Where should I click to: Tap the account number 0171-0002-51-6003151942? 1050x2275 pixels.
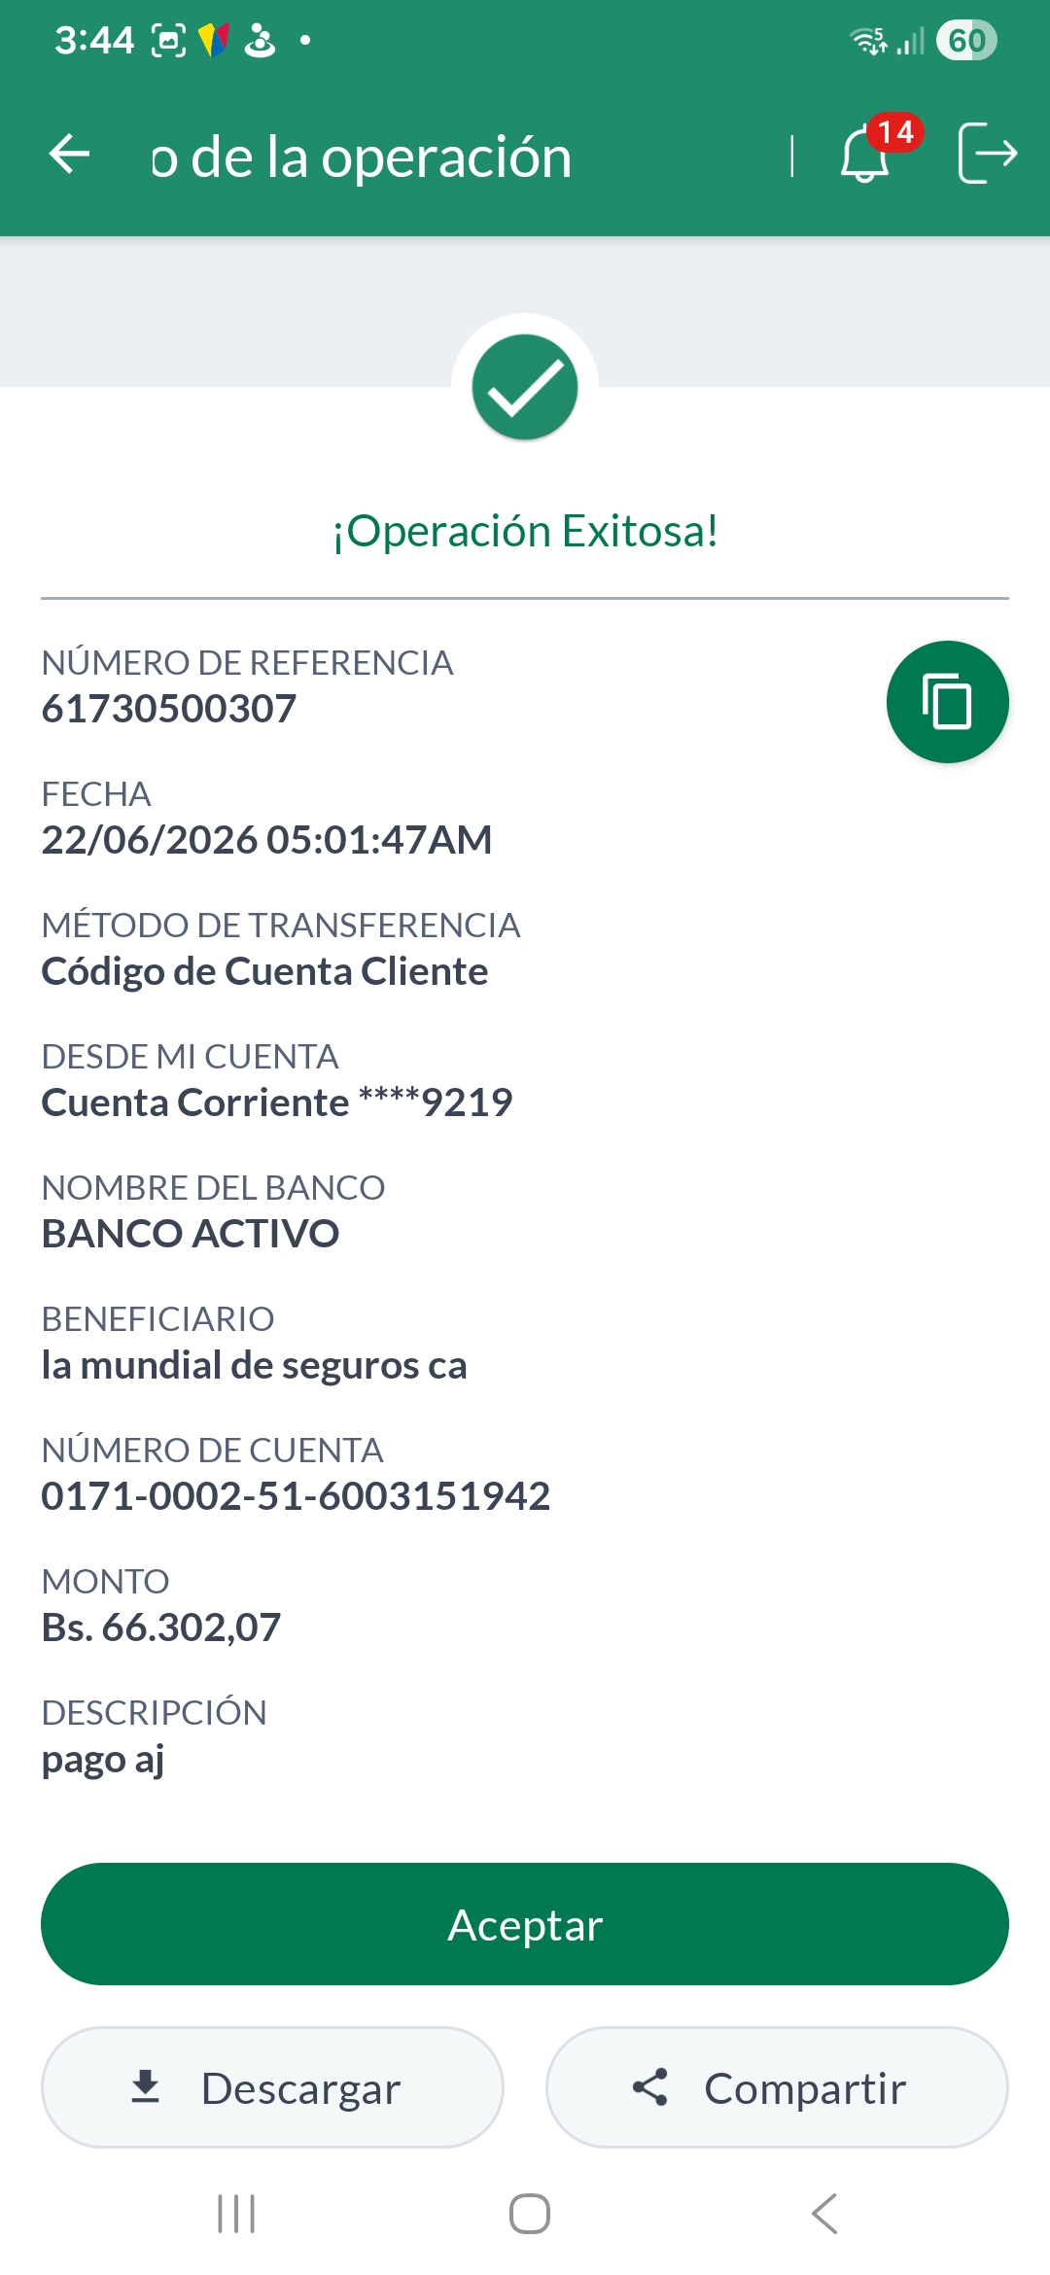point(296,1496)
